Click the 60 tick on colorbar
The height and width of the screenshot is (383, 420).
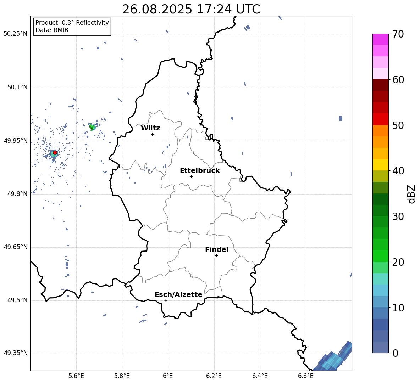pos(398,80)
